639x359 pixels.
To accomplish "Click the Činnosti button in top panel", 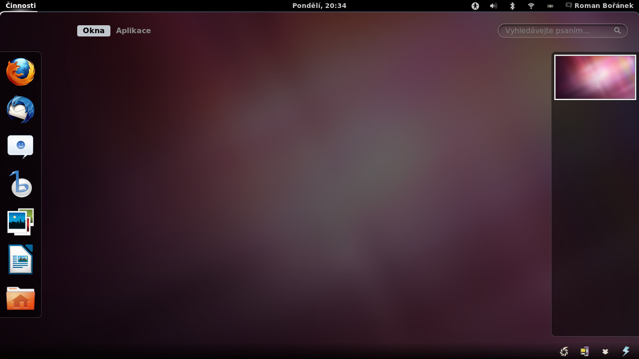I will click(21, 6).
